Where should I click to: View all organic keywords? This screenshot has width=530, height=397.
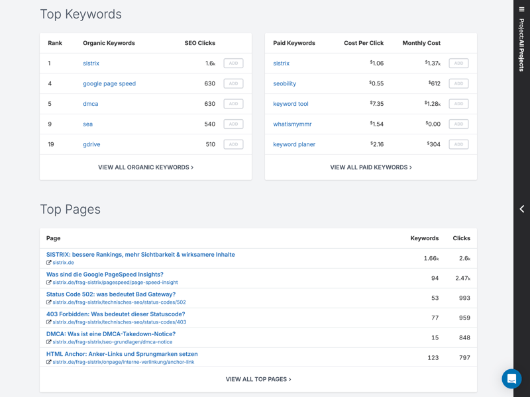coord(146,167)
